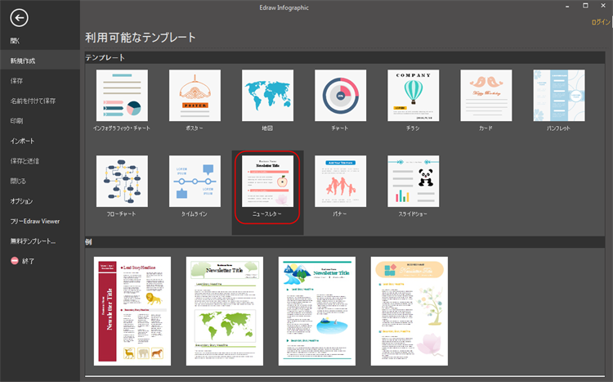
Task: Open the green world map newsletter example
Action: [225, 311]
